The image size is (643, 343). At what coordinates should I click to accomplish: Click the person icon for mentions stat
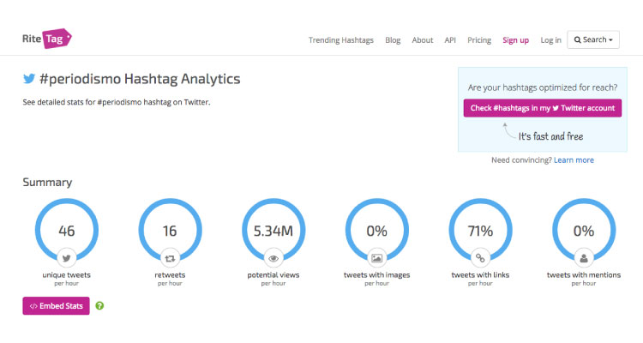[x=584, y=256]
